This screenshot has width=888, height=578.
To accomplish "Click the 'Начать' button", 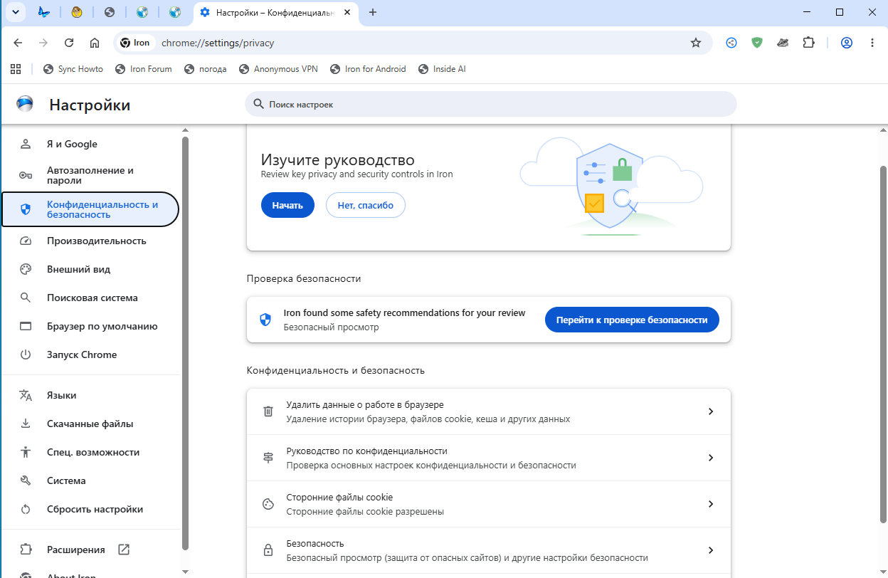I will tap(287, 205).
